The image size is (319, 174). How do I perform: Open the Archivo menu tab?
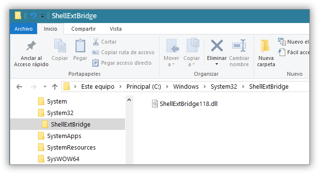24,29
